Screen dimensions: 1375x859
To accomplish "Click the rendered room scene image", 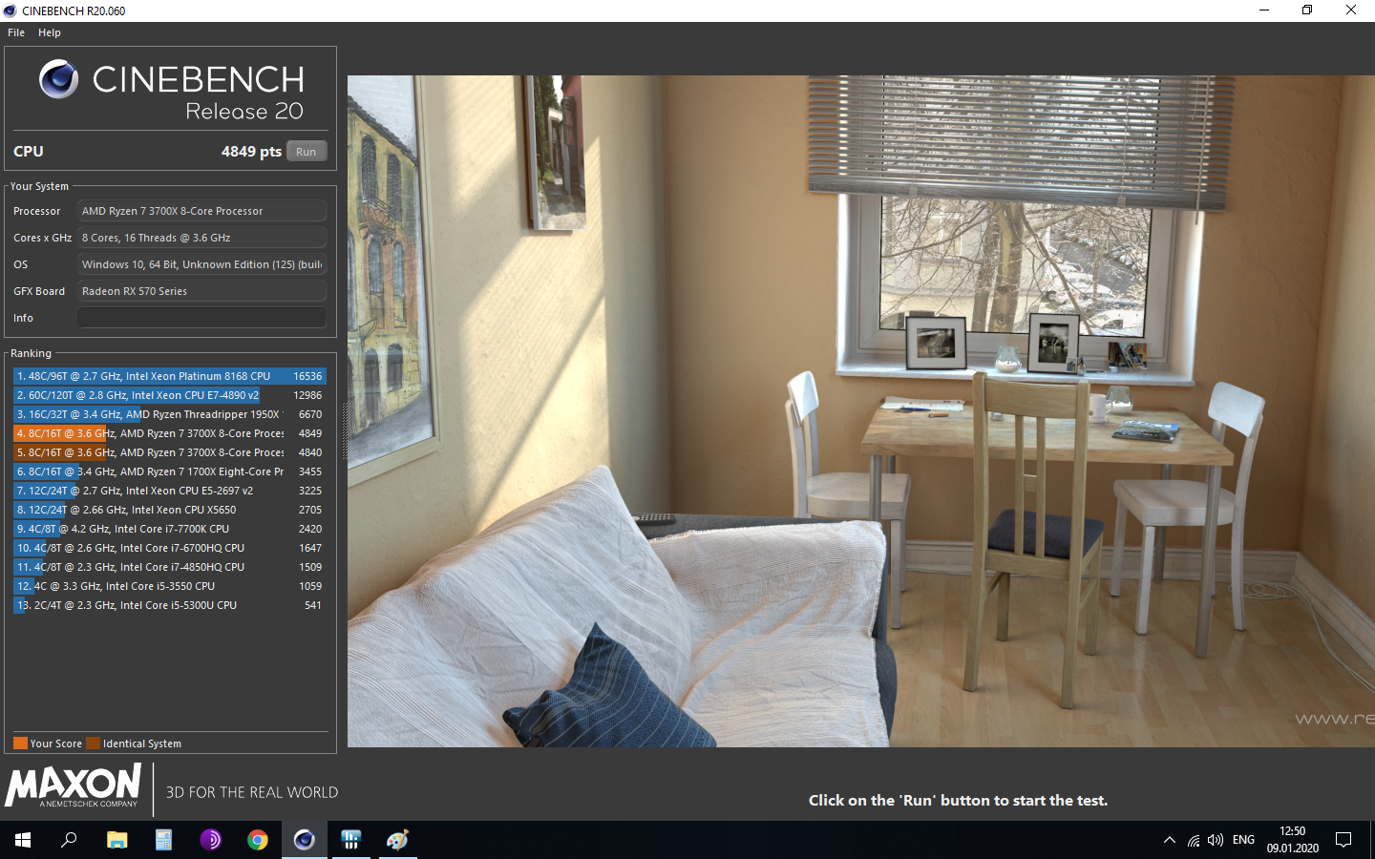I will tap(861, 411).
